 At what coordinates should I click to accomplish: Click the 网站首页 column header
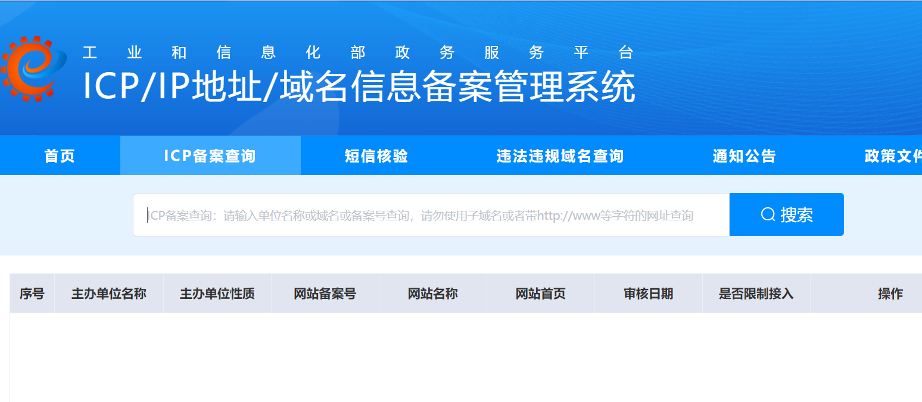(541, 294)
